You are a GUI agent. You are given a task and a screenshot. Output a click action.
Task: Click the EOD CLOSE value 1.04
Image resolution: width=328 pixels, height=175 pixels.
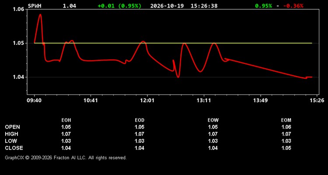click(x=140, y=148)
